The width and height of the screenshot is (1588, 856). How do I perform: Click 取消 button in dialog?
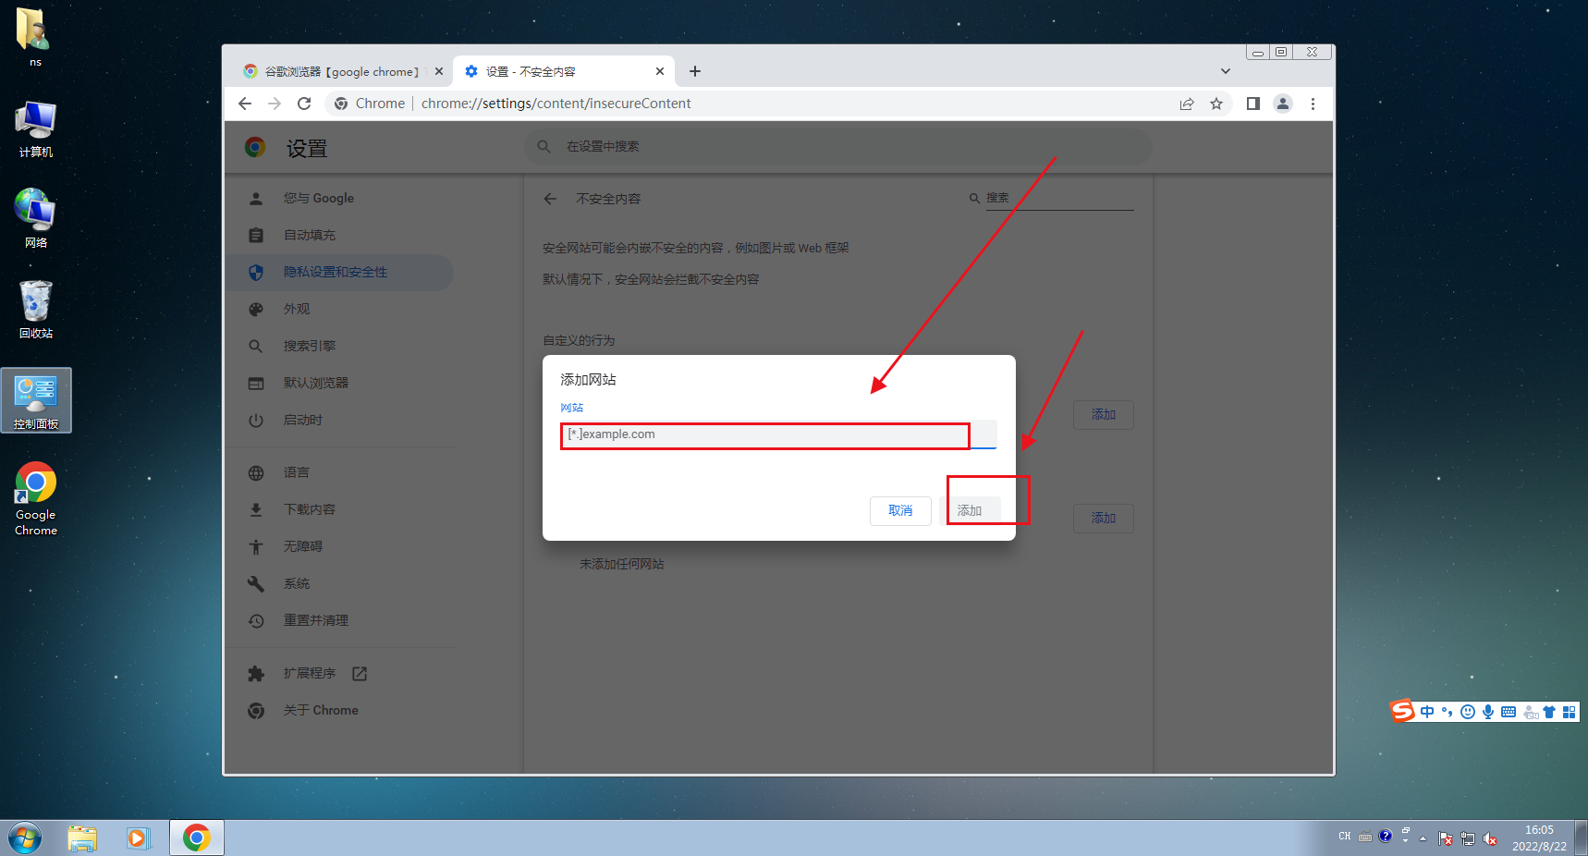900,510
